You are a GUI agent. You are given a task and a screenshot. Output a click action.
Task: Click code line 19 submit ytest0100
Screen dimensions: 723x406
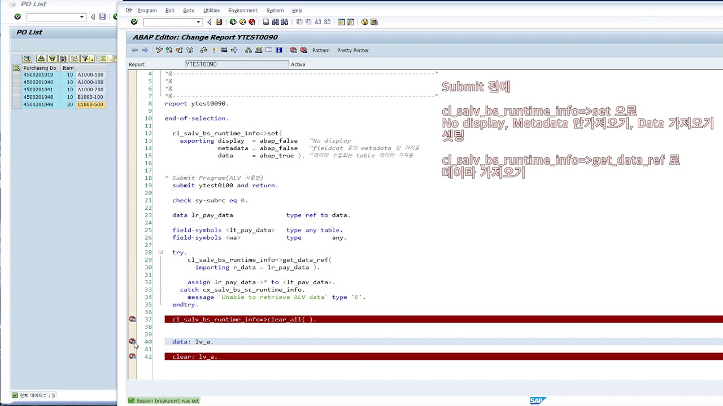click(225, 185)
